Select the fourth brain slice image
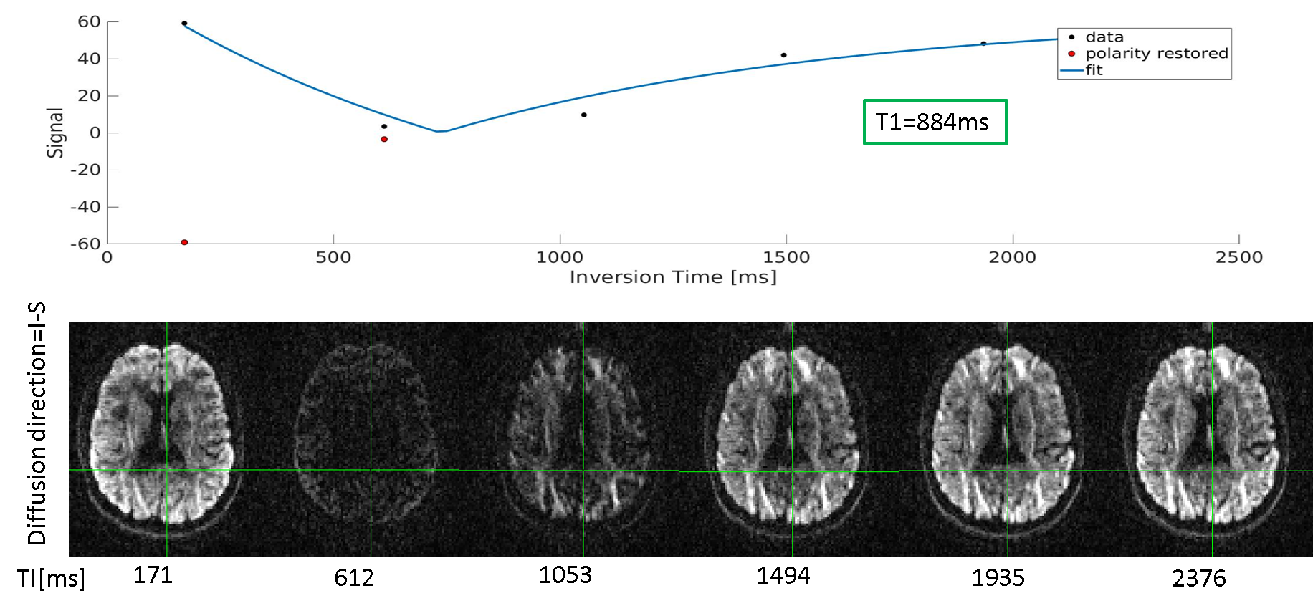 (x=788, y=437)
